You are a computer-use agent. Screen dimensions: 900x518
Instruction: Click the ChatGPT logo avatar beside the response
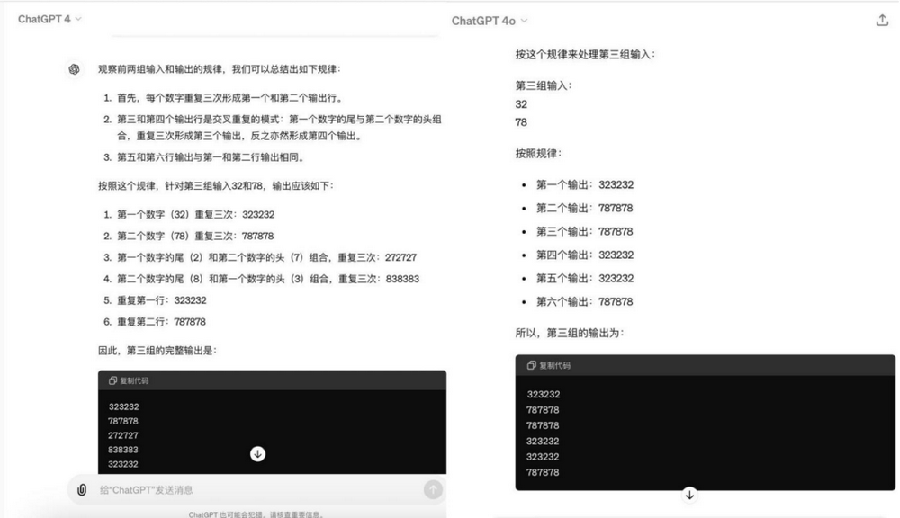click(x=74, y=69)
